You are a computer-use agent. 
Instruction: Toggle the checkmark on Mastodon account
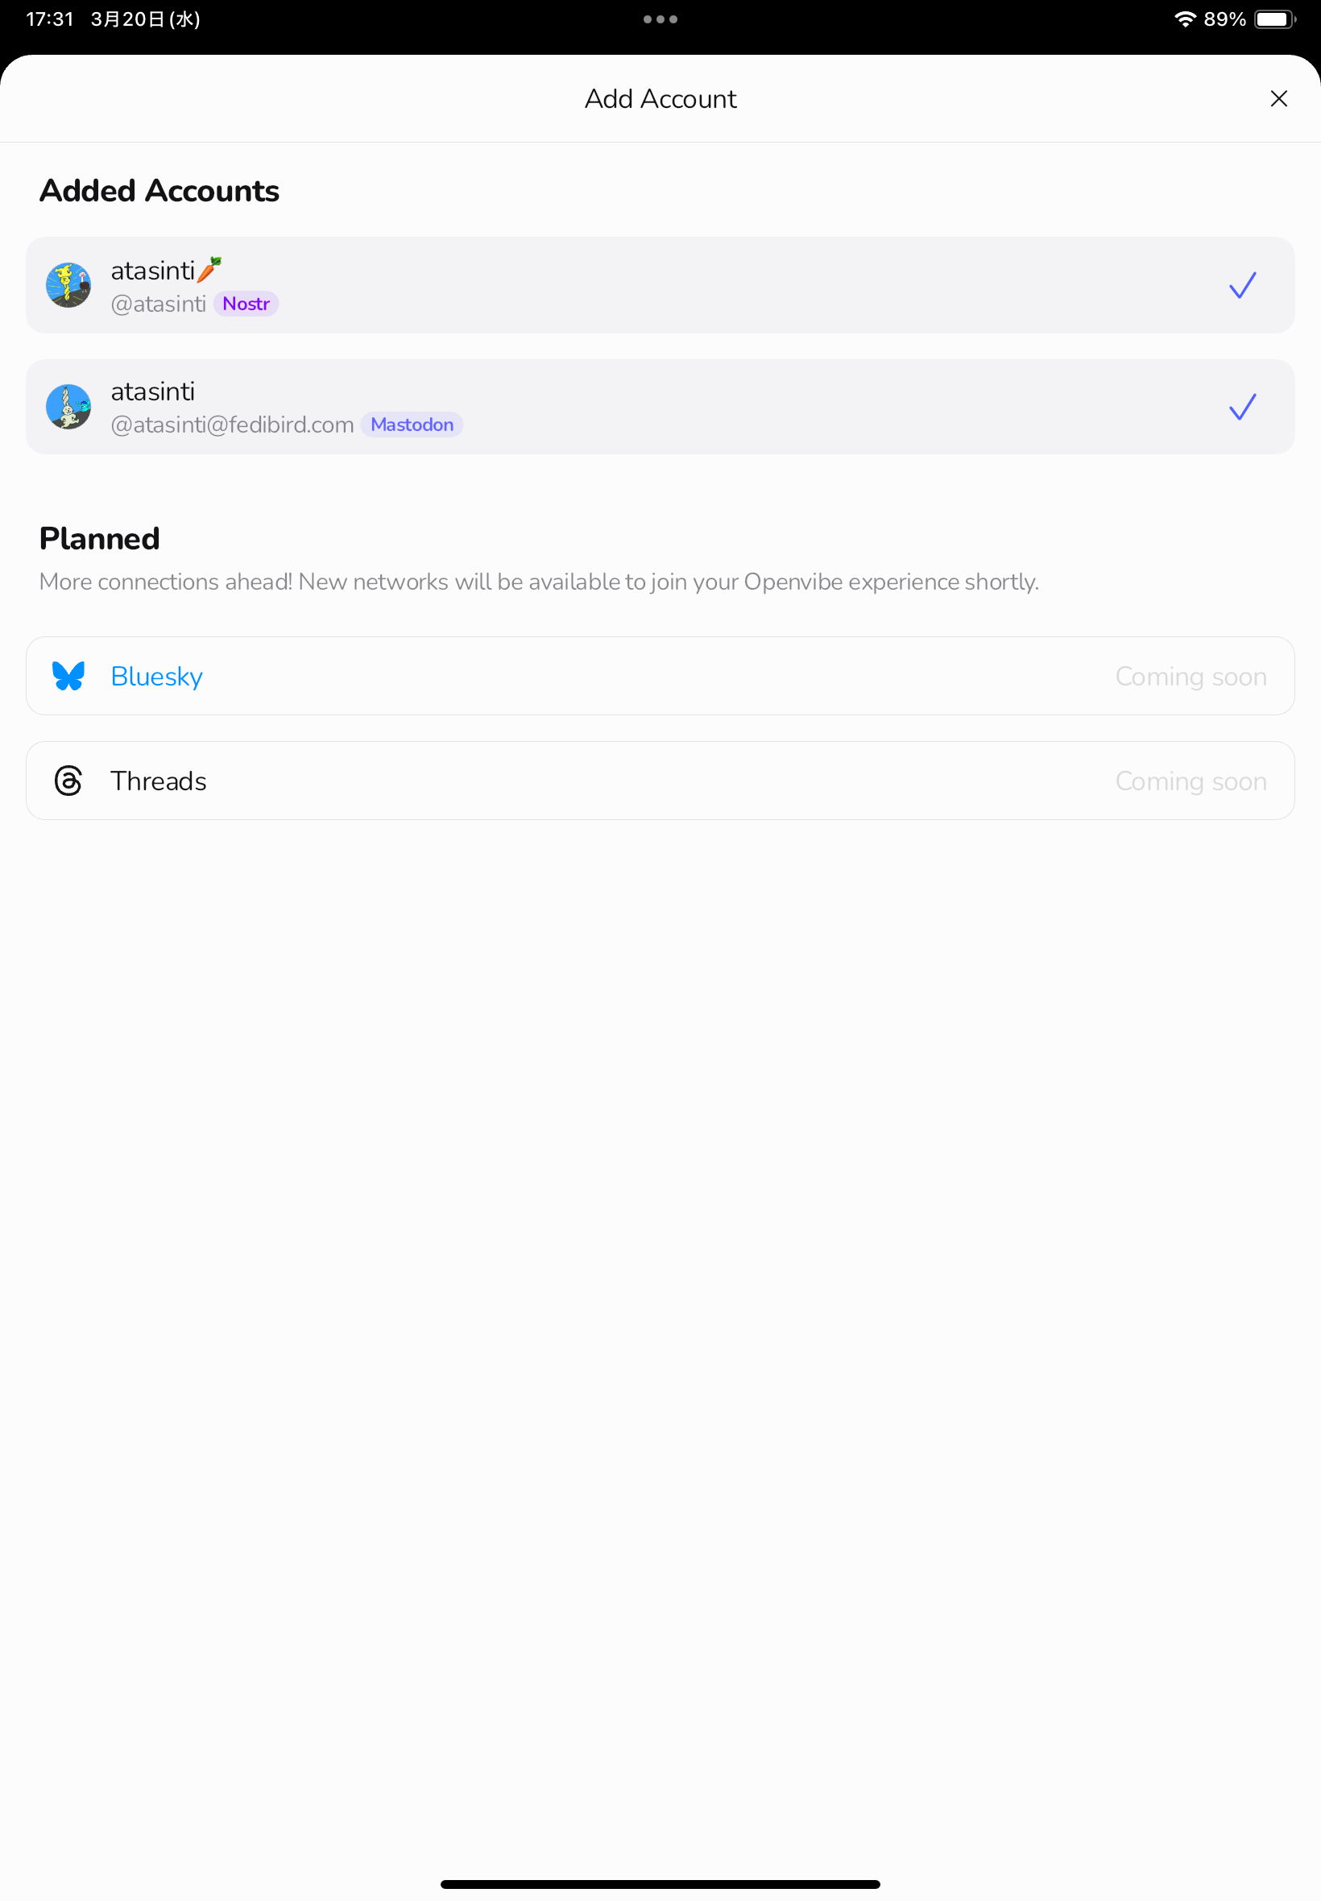[x=1242, y=406]
